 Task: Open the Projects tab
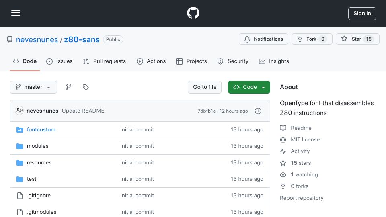[191, 61]
